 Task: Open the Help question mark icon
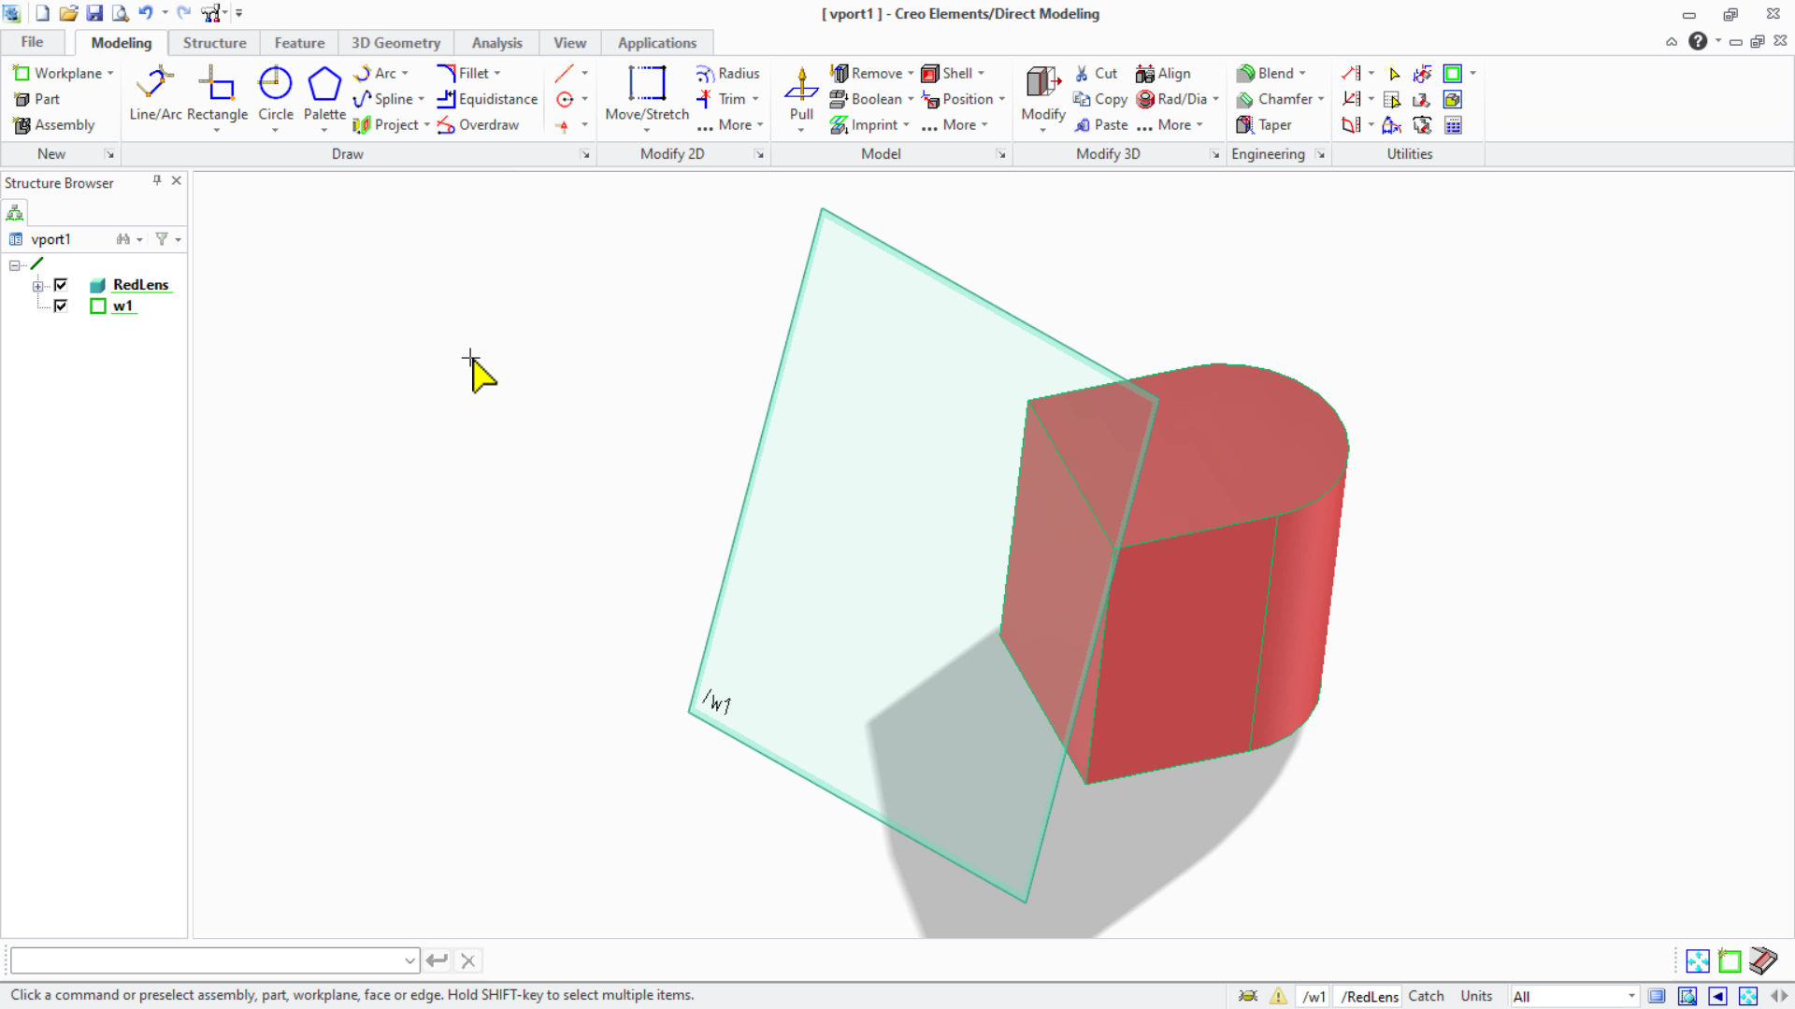click(1698, 41)
